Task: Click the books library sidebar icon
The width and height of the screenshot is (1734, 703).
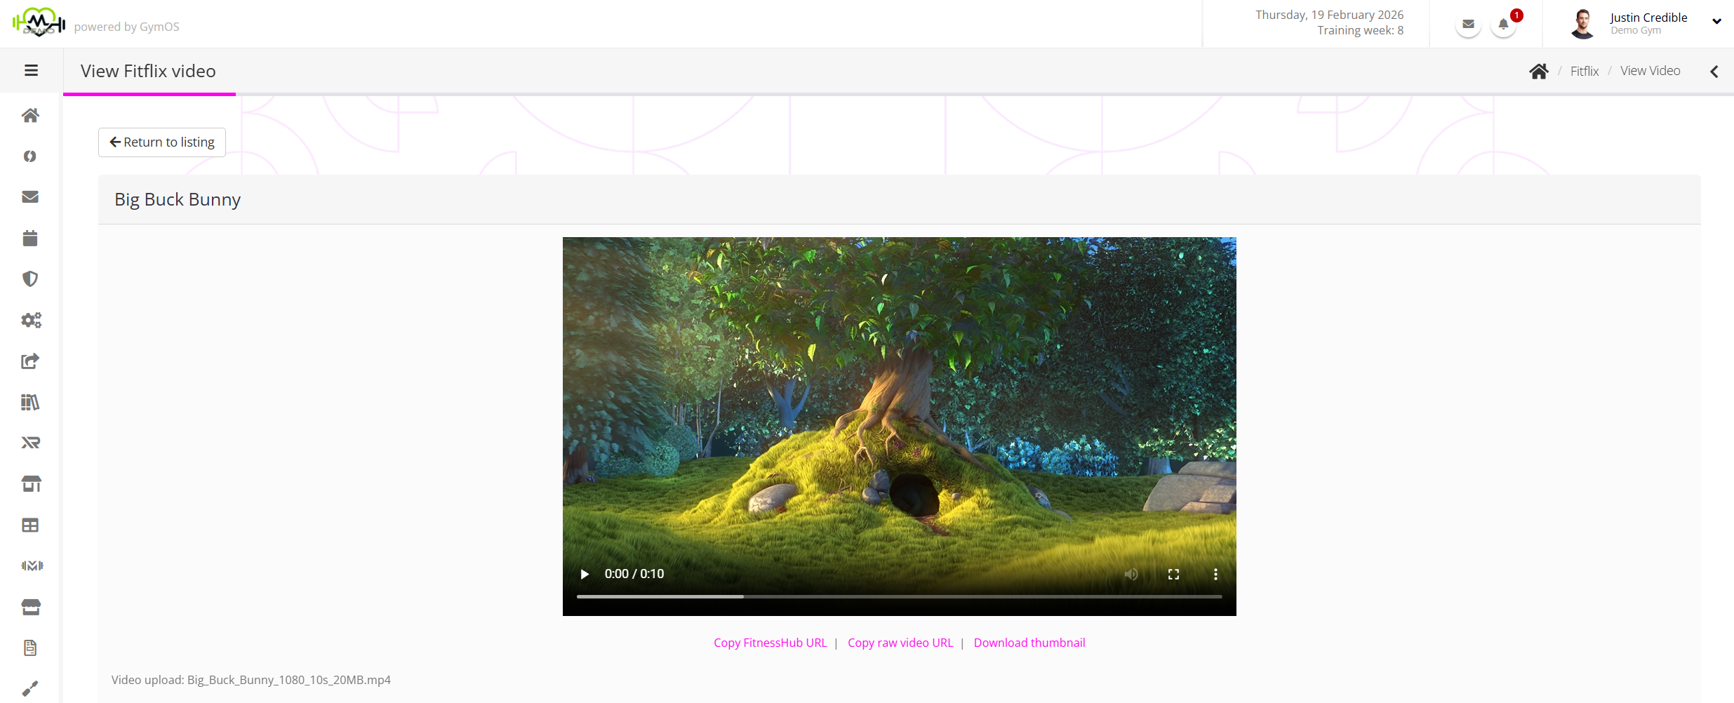Action: coord(30,402)
